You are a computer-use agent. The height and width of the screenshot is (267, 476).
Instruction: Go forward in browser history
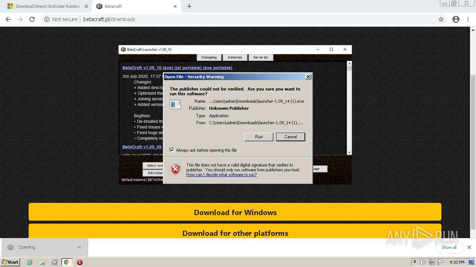click(20, 19)
